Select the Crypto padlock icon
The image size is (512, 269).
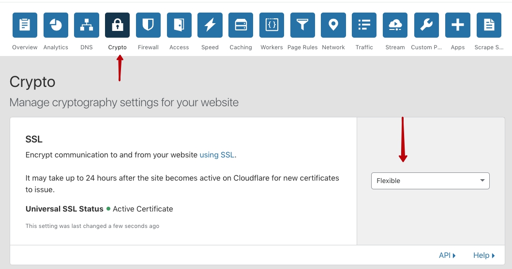117,25
